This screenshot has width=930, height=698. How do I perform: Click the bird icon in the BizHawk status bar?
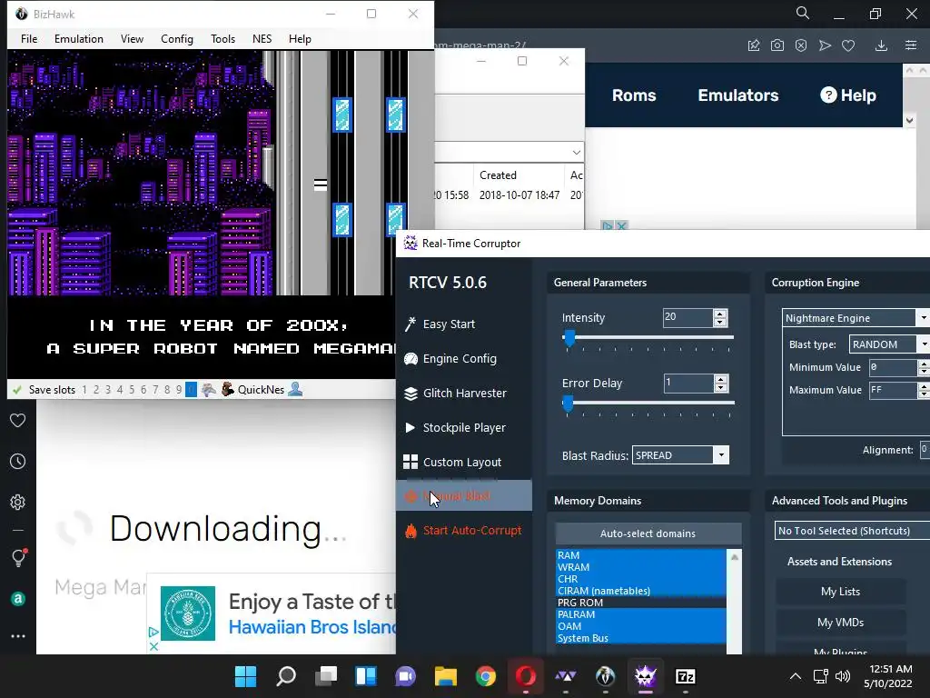[x=208, y=389]
